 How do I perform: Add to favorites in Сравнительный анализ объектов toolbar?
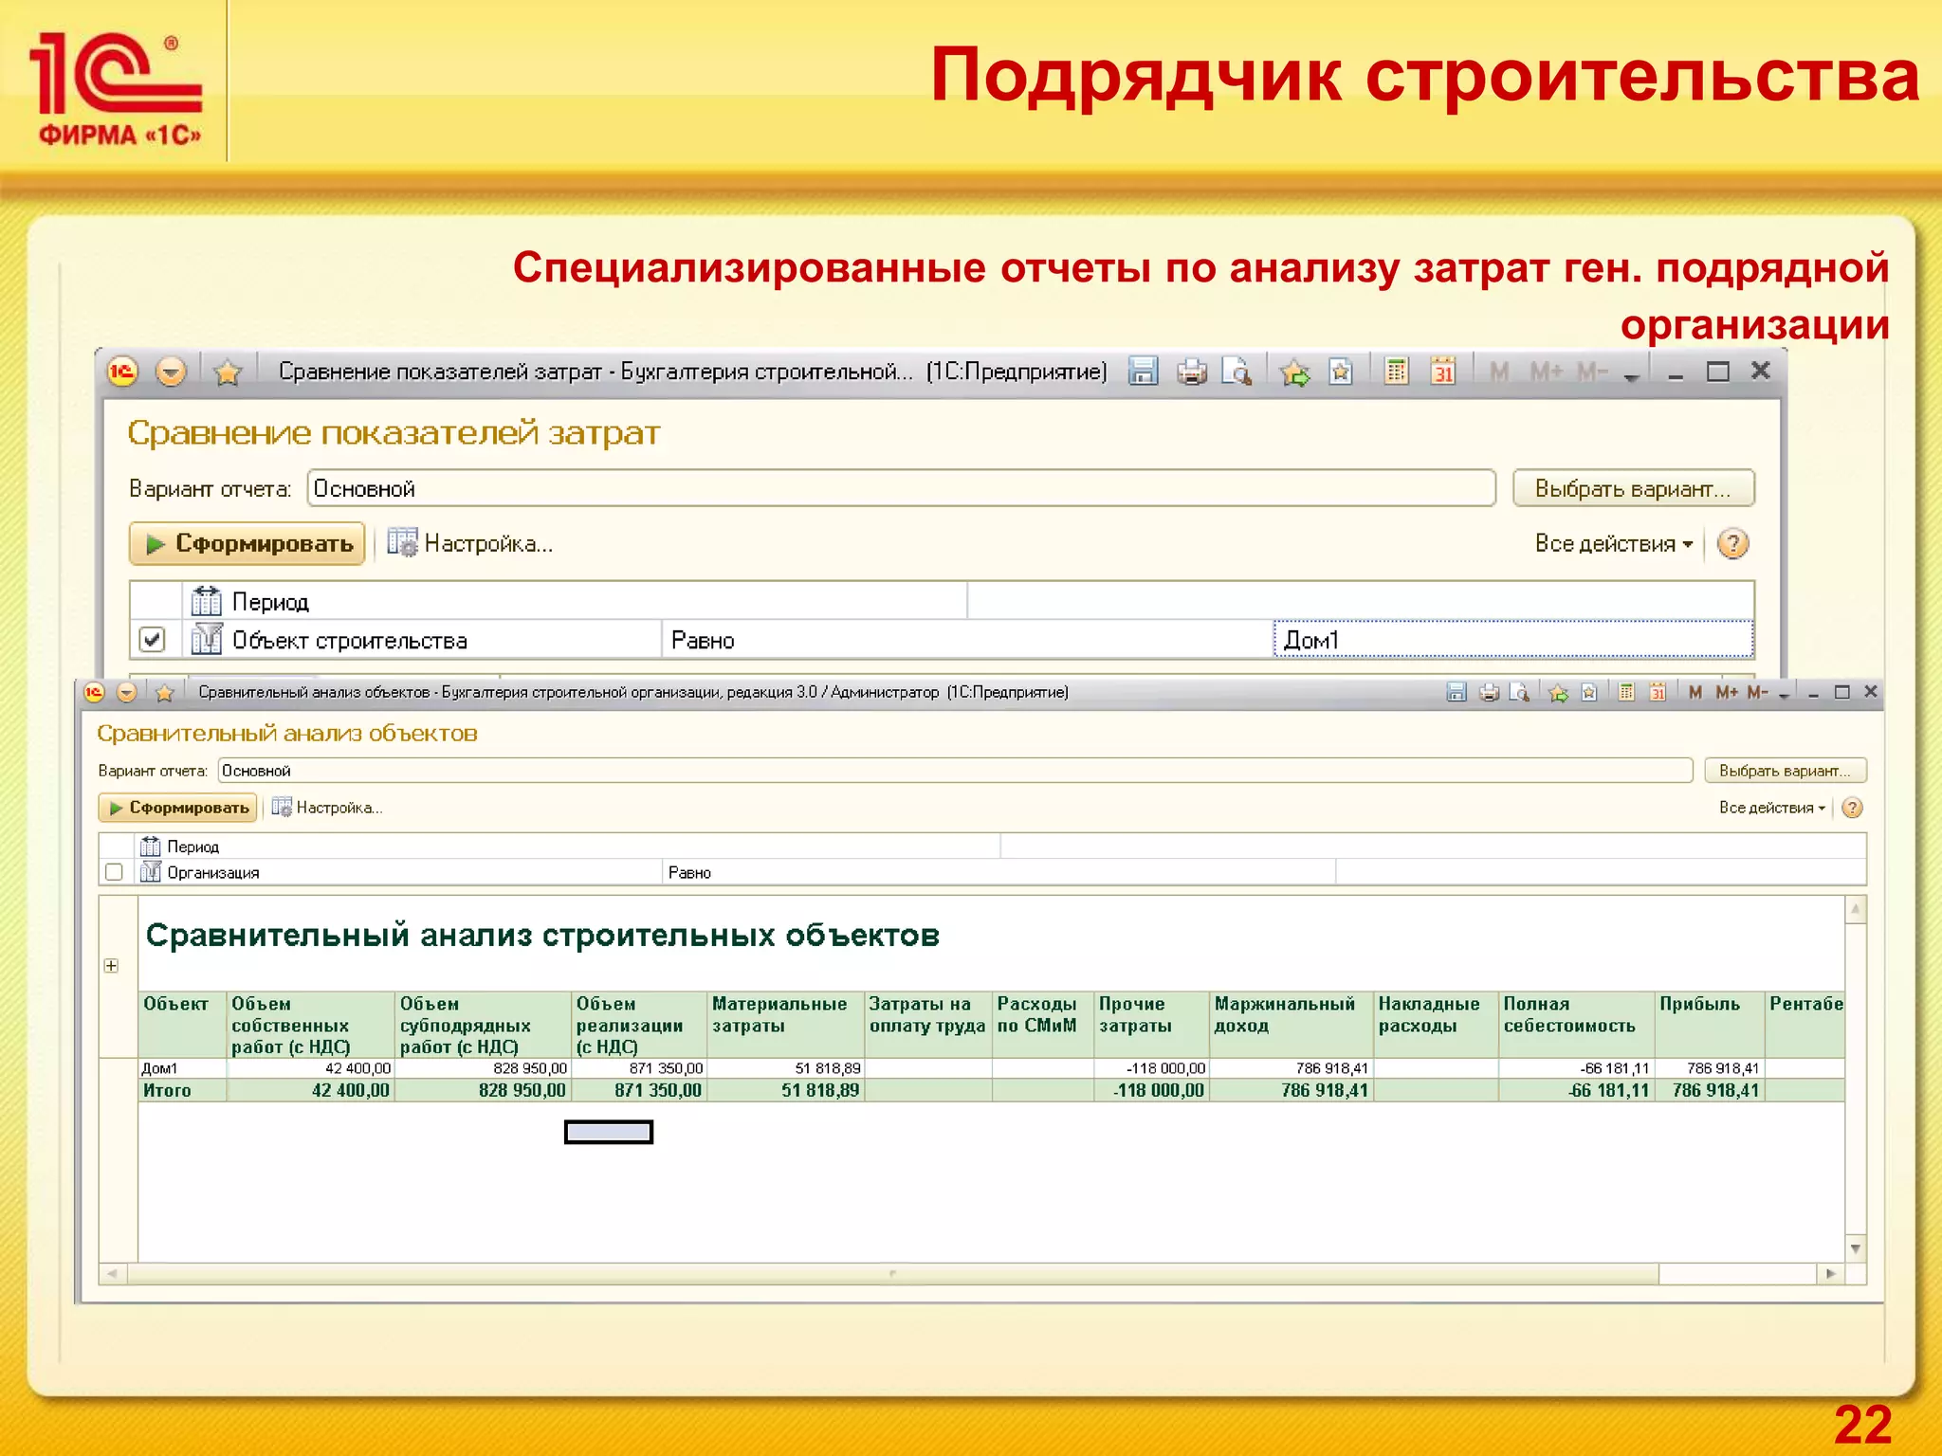click(x=1558, y=693)
